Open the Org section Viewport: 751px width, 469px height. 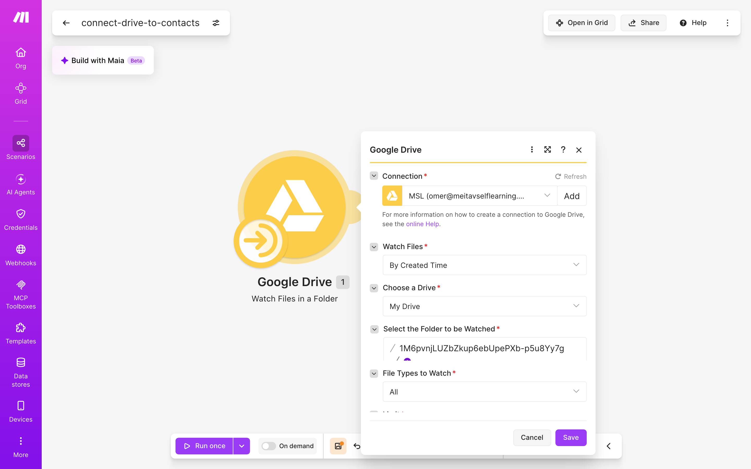tap(21, 58)
